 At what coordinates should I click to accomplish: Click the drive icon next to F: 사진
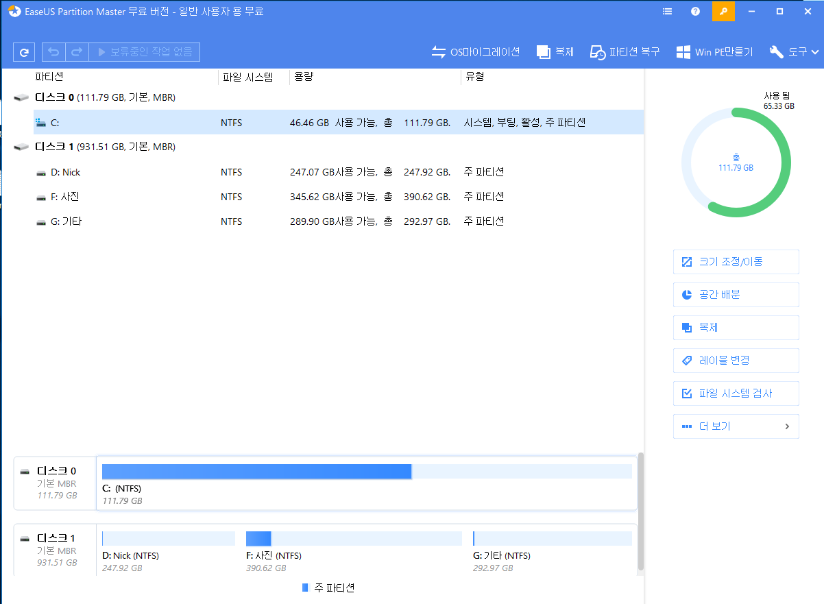point(41,197)
